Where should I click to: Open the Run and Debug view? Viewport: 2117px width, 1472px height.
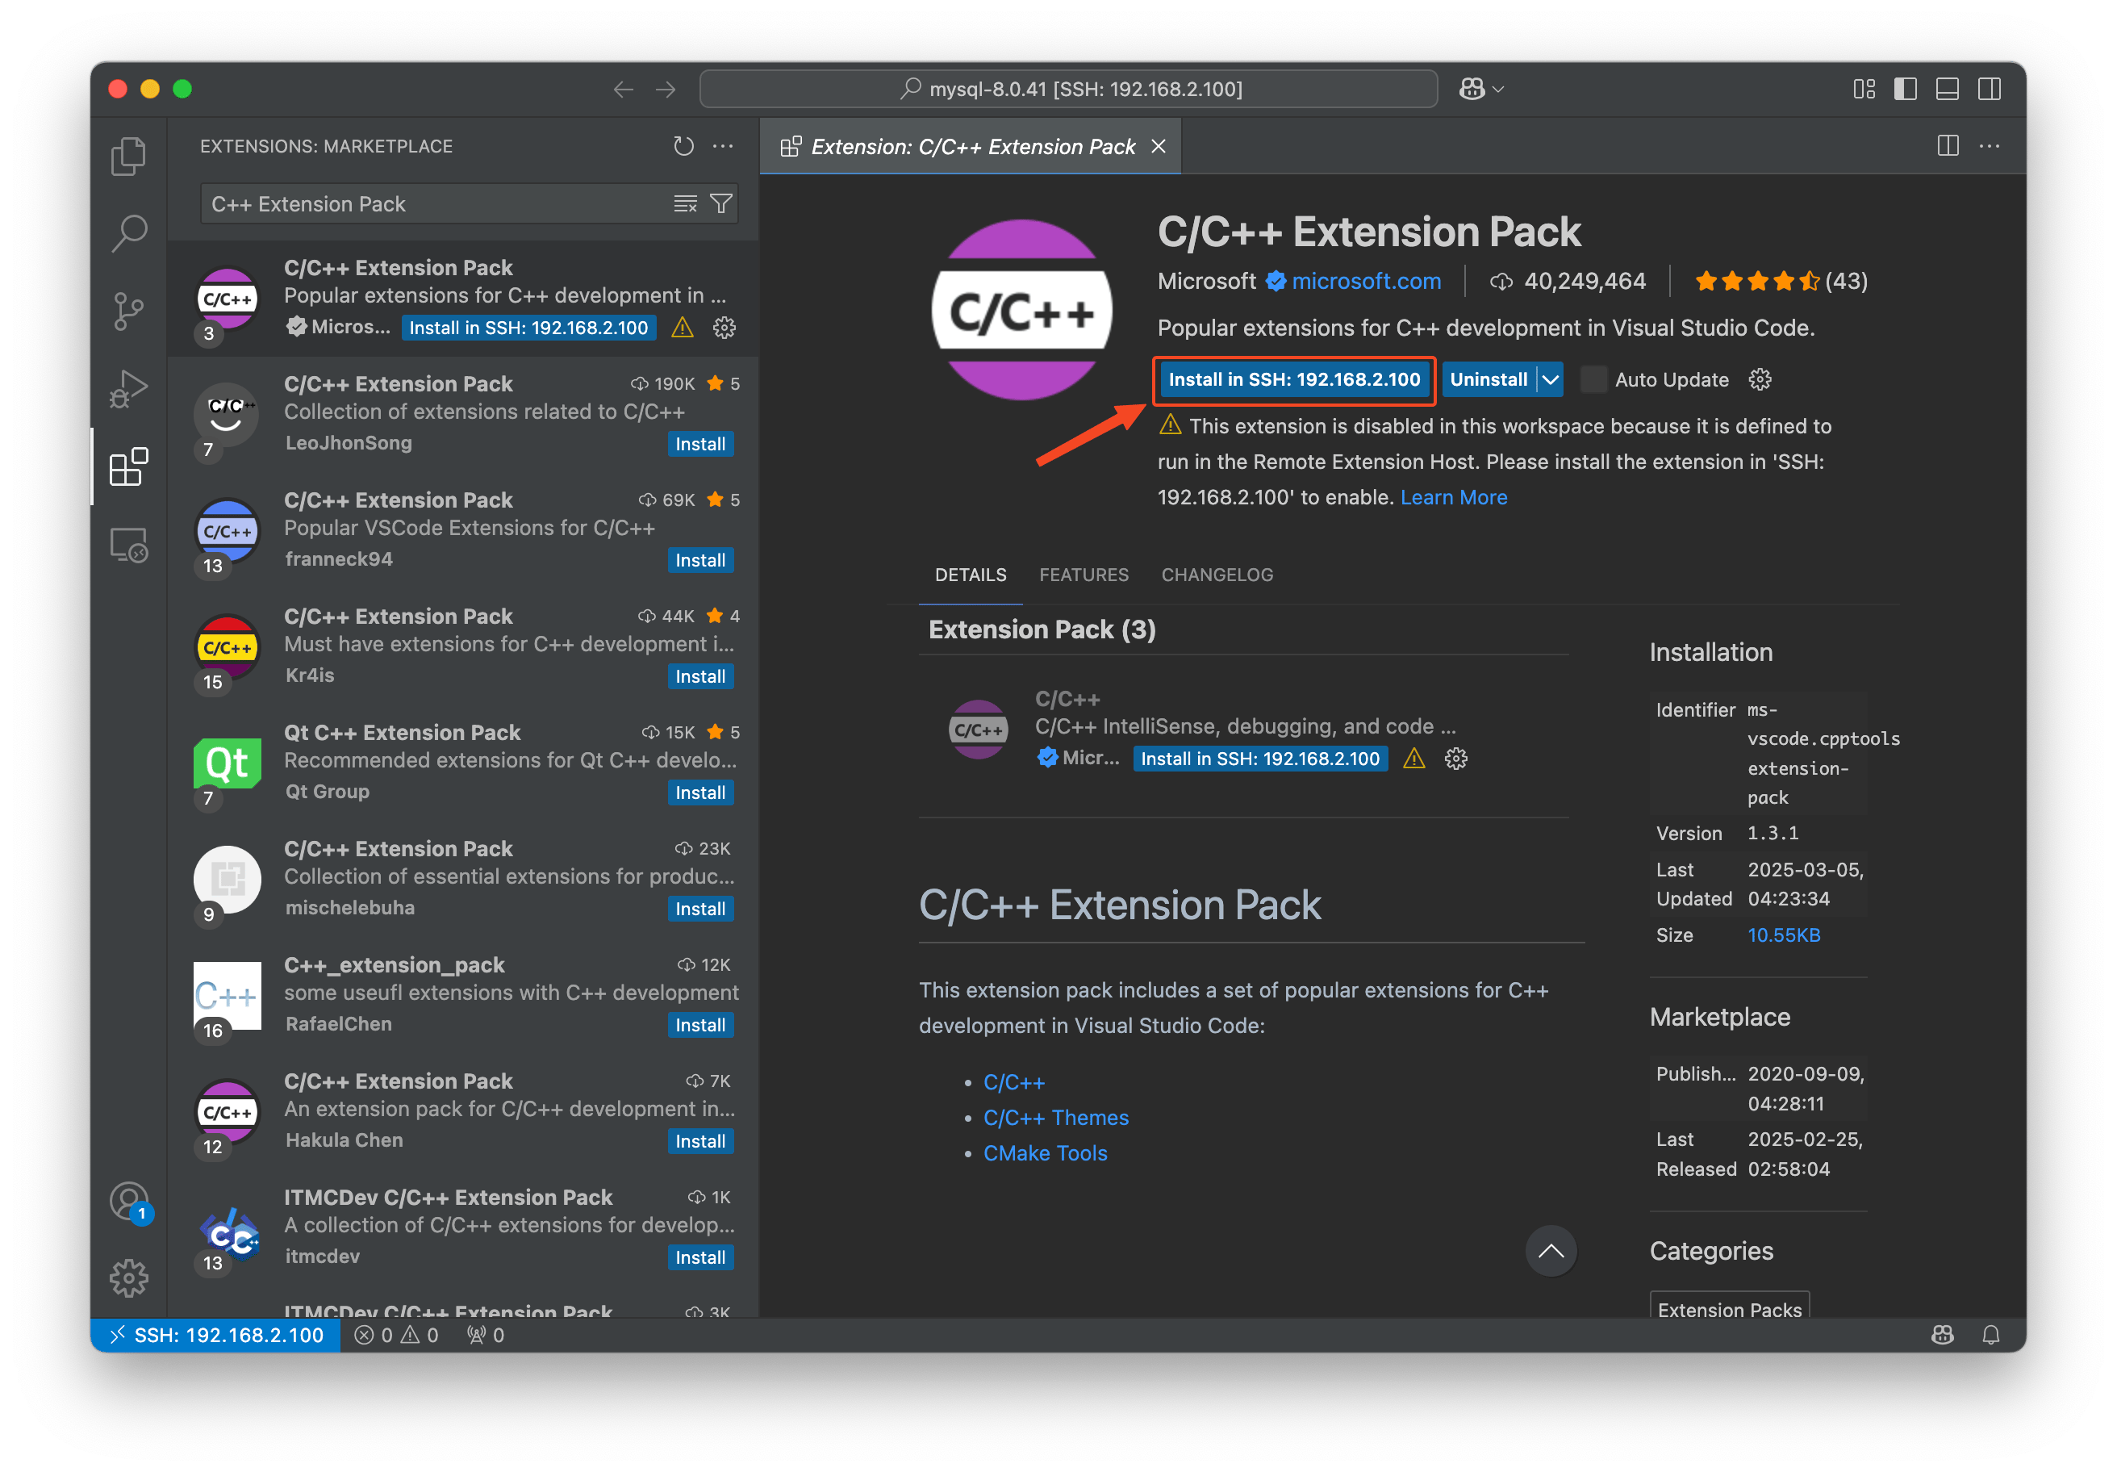(128, 388)
